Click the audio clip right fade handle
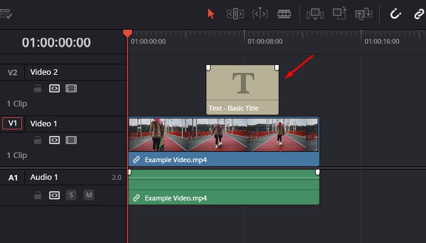Viewport: 426px width, 243px height. click(x=317, y=172)
